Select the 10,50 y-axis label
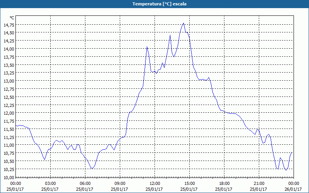Image resolution: width=309 pixels, height=193 pixels. pyautogui.click(x=9, y=161)
